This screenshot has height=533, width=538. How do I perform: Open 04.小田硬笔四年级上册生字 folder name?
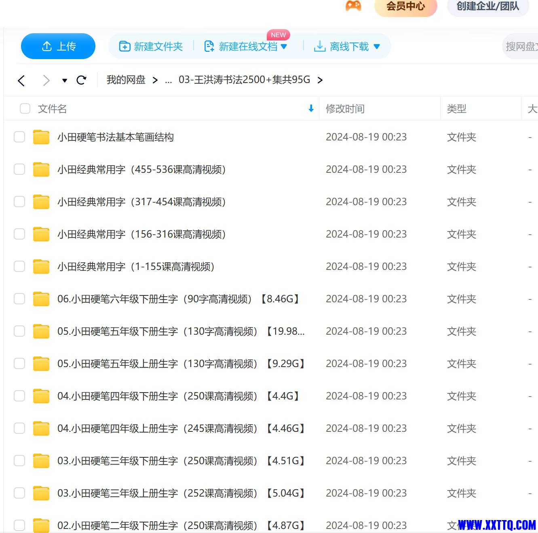pos(182,429)
